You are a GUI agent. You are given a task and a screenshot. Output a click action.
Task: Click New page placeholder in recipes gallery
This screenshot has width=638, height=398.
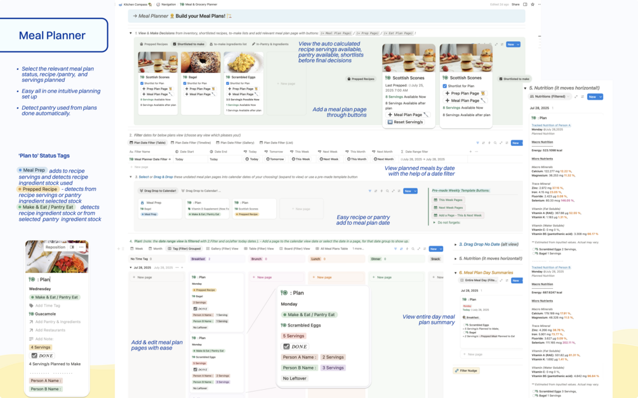pos(286,83)
